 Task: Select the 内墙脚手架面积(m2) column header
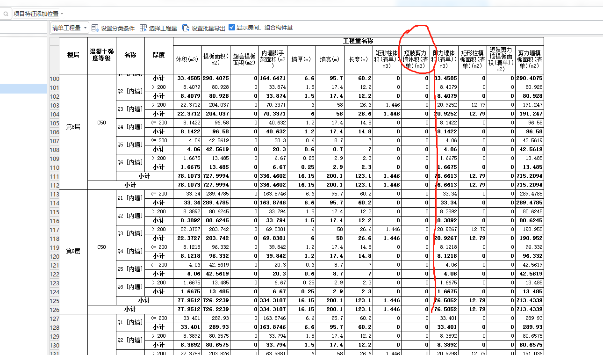pos(273,59)
